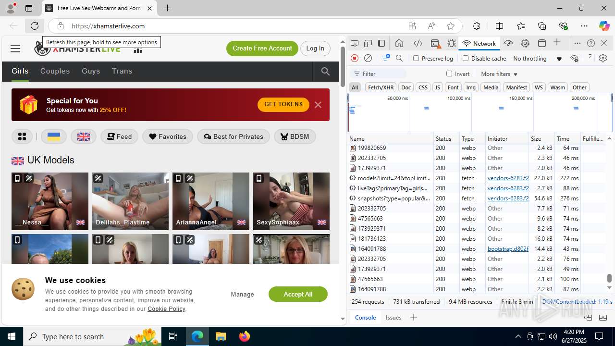
Task: Open the Console panel icon in toolbar
Action: pos(435,43)
